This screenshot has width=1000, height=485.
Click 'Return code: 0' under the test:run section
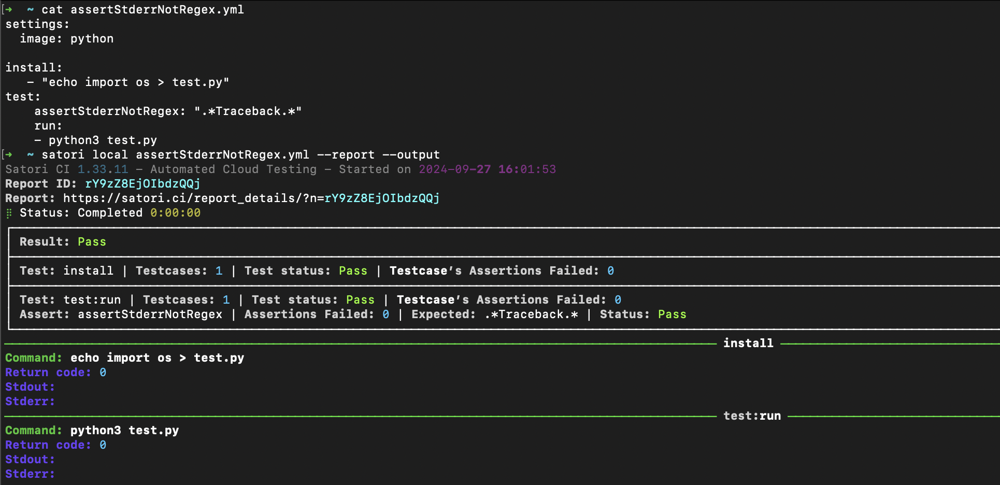tap(55, 445)
